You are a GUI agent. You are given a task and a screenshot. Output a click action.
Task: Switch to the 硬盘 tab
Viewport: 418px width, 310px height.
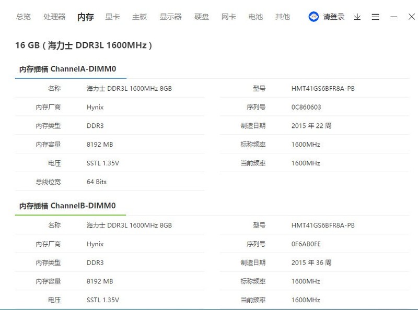point(201,16)
